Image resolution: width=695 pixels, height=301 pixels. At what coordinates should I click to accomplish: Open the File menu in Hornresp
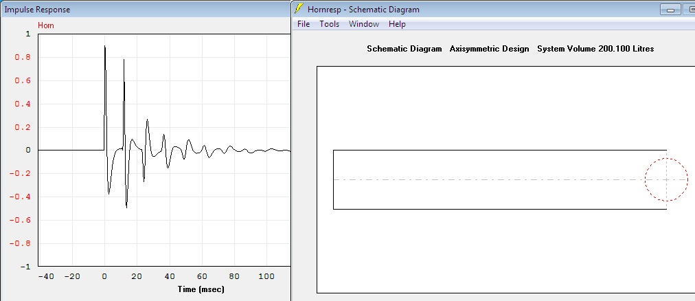click(303, 24)
